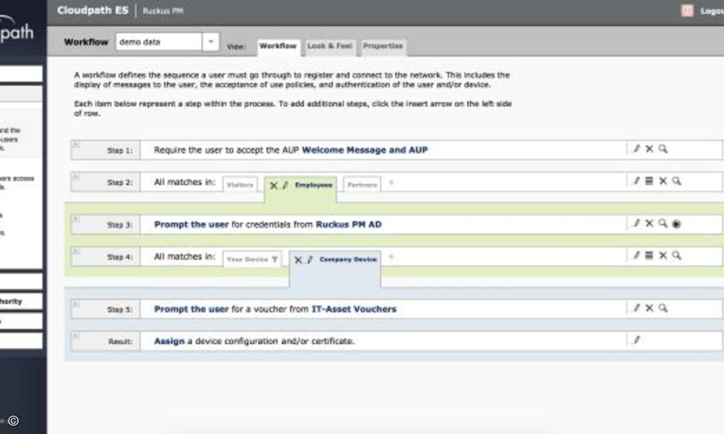Click the filter funnel on Your Device tab
Viewport: 724px width, 434px height.
coord(275,260)
